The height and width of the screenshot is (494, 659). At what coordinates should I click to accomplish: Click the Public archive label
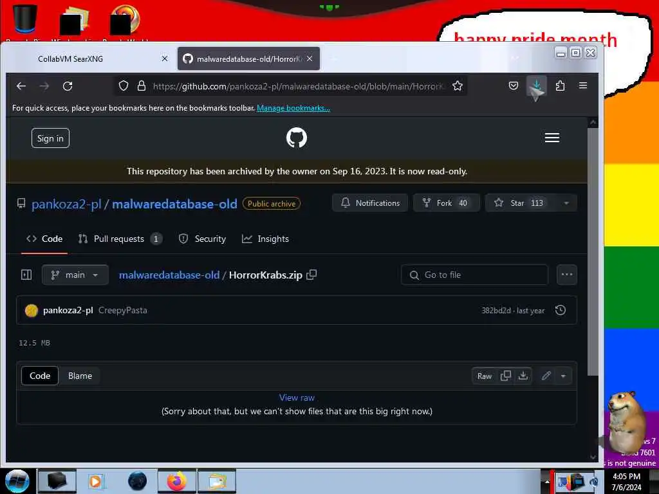pos(272,203)
